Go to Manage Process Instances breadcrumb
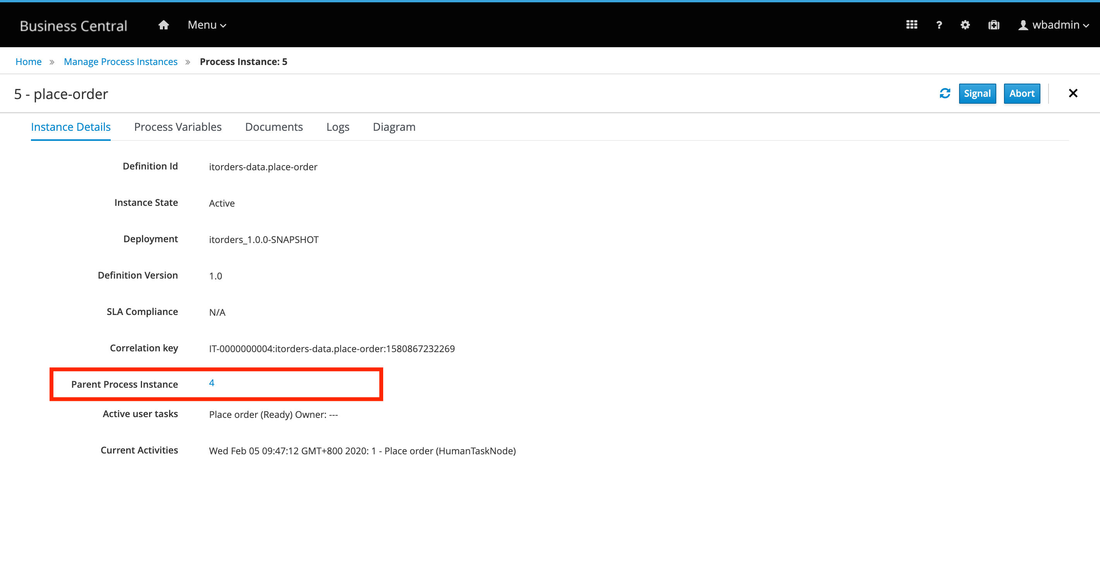 coord(120,62)
